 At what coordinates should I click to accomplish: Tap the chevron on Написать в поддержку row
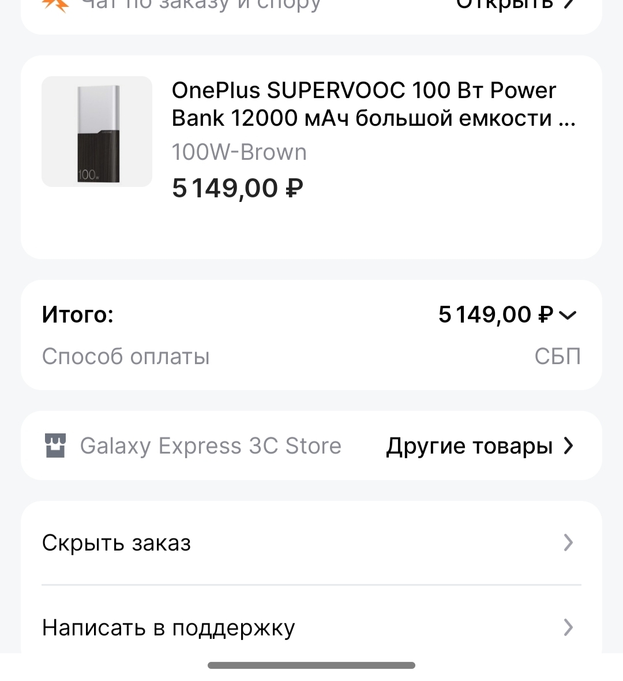pos(569,627)
